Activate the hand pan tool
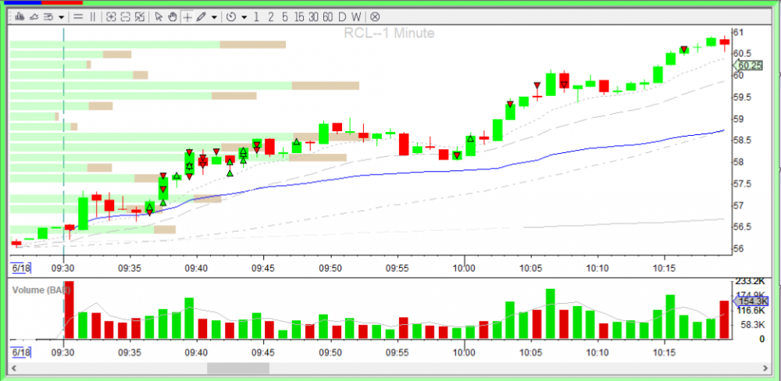 [173, 16]
